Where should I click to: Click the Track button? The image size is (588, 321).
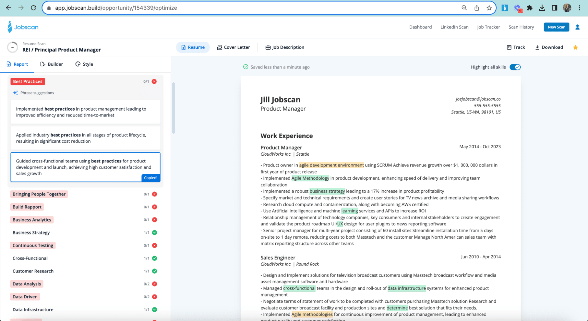pyautogui.click(x=516, y=47)
